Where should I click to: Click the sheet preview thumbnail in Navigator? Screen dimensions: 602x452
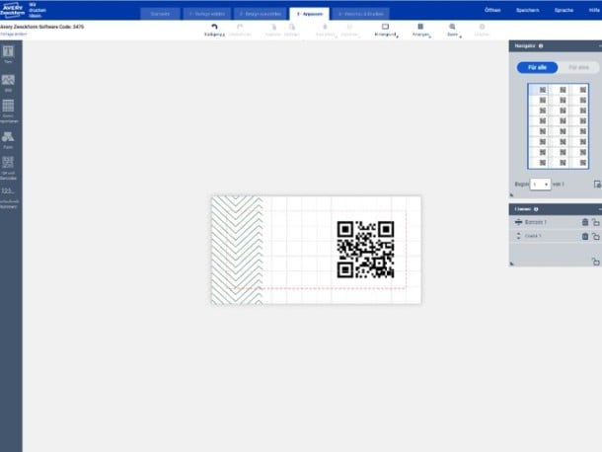558,126
